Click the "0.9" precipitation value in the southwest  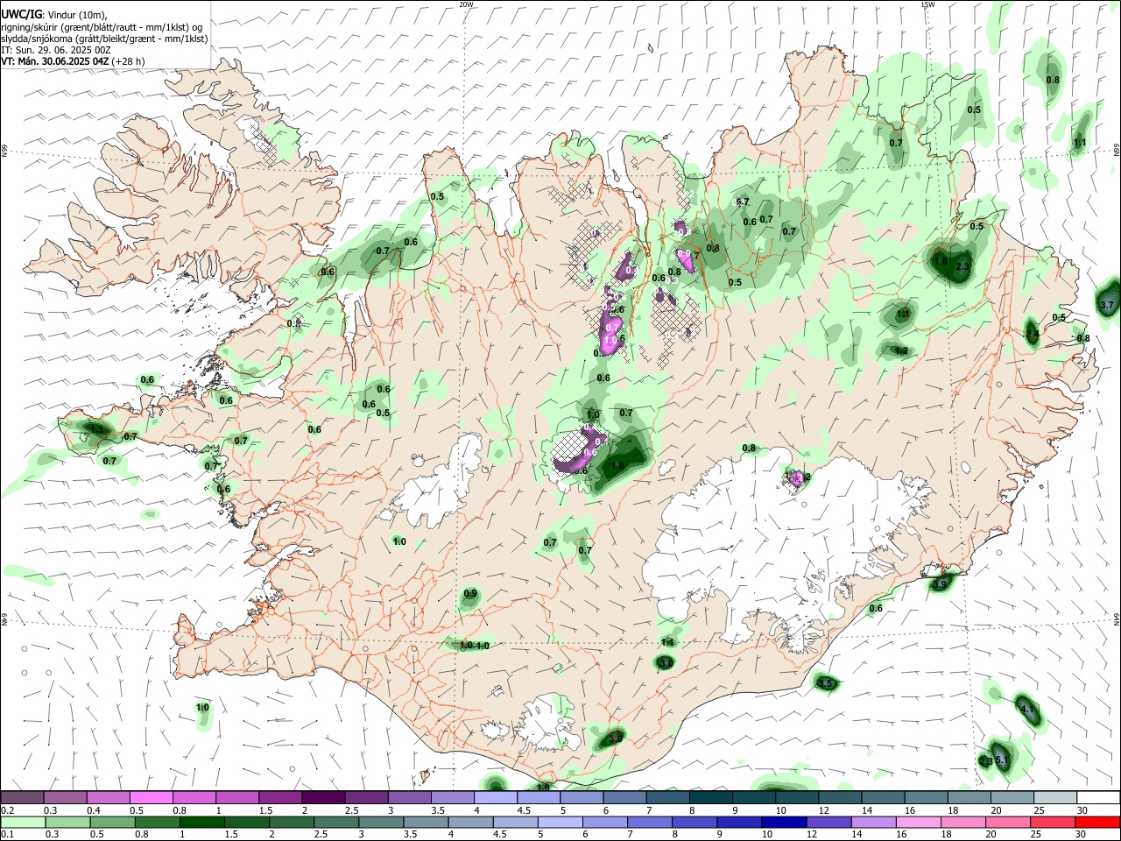pyautogui.click(x=470, y=594)
